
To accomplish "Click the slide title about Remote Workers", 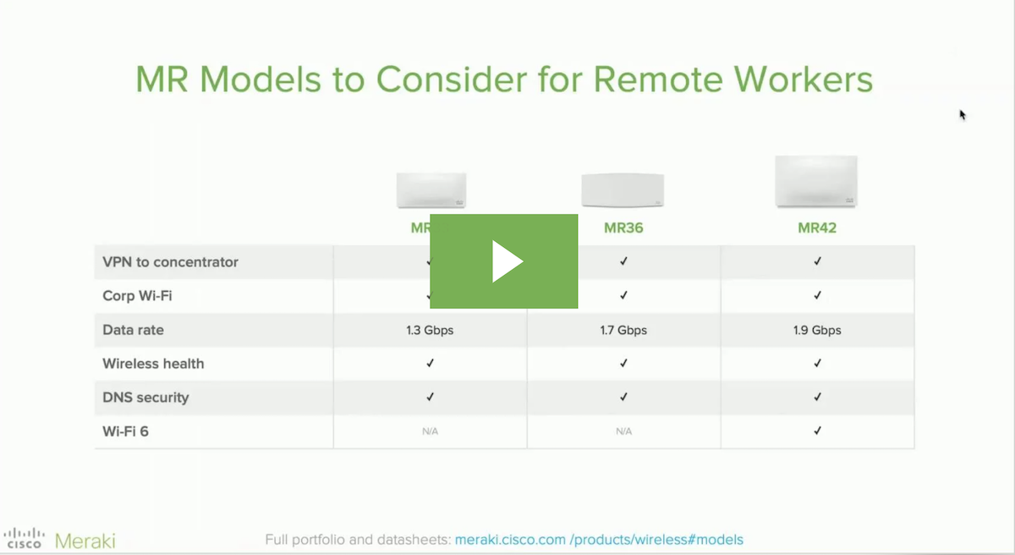I will (504, 80).
